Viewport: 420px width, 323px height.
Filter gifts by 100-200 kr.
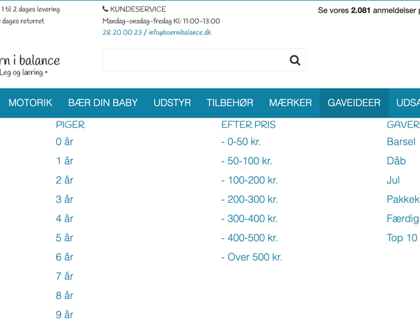pyautogui.click(x=249, y=180)
